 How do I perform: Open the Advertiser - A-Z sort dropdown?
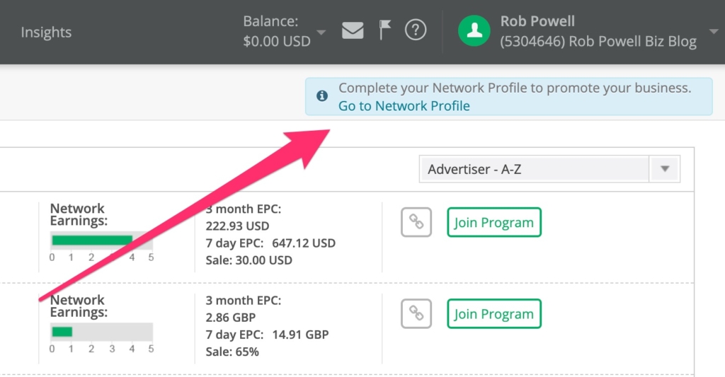click(x=535, y=170)
